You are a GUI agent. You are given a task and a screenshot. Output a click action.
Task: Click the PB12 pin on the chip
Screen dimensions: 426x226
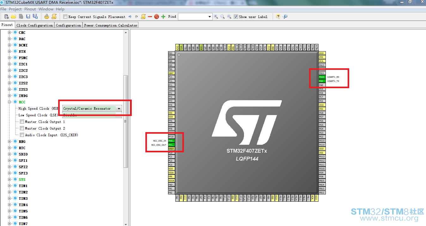click(322, 192)
